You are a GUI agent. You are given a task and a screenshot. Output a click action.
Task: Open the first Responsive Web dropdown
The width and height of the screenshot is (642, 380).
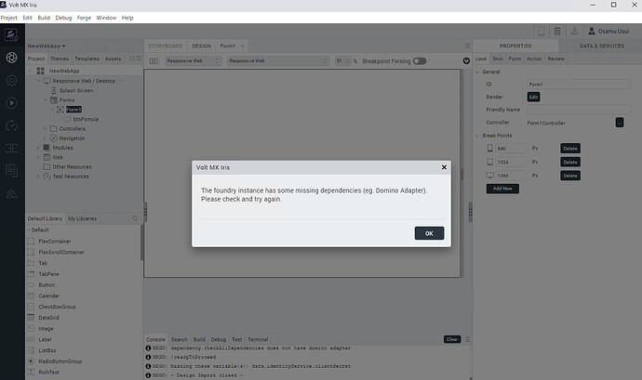(193, 61)
